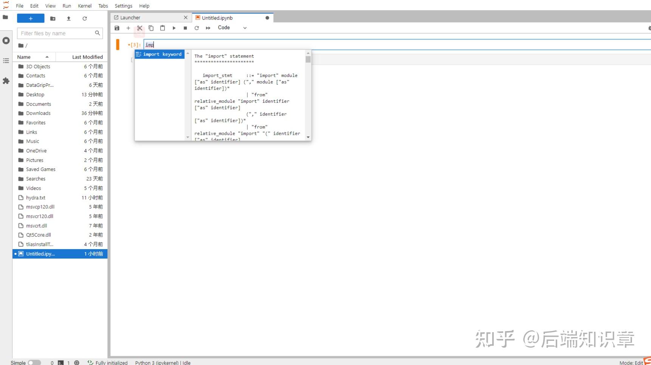Open the Run menu
This screenshot has width=651, height=365.
(x=67, y=6)
